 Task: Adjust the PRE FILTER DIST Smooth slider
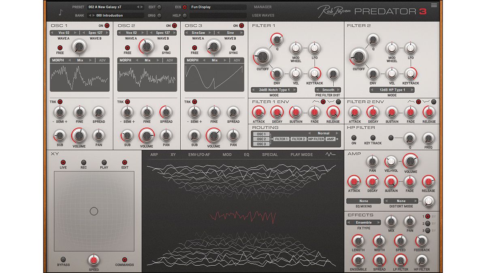point(328,89)
